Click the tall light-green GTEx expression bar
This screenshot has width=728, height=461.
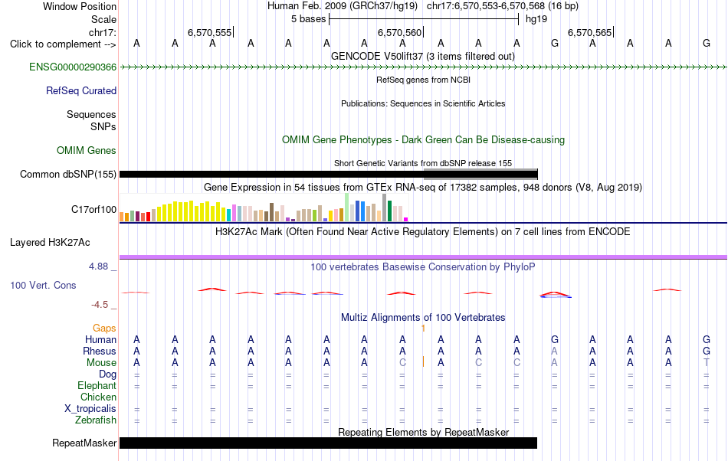(347, 208)
